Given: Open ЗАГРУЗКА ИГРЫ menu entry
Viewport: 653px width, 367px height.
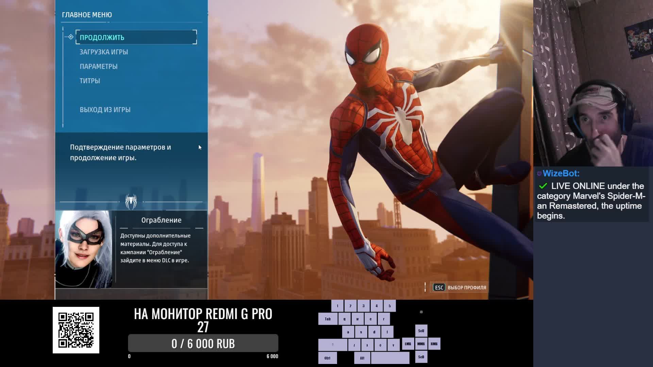Looking at the screenshot, I should [x=104, y=52].
